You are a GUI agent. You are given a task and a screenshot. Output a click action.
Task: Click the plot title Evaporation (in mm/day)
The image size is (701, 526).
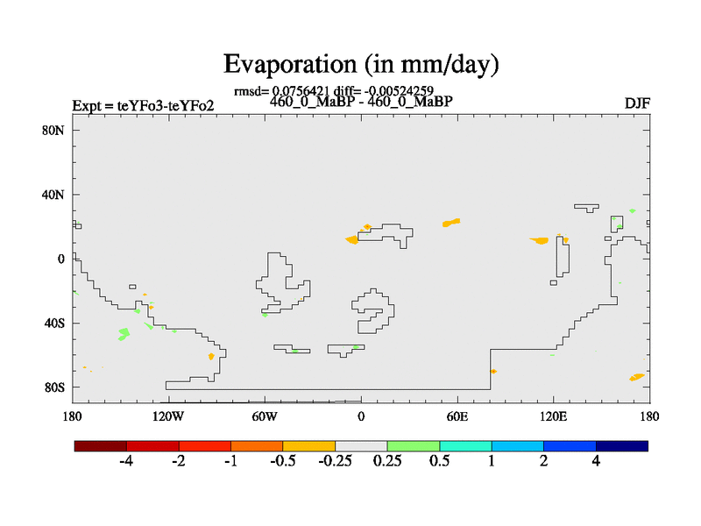361,64
